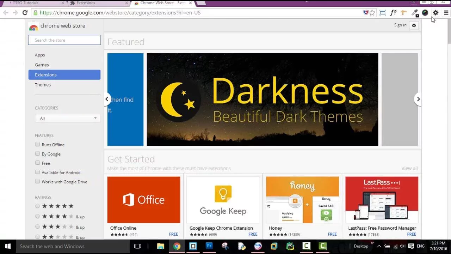Enable Available for Android filter
This screenshot has height=254, width=451.
click(37, 172)
